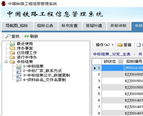
Task: Click the blank document icon next to 查看
Action: (139, 45)
